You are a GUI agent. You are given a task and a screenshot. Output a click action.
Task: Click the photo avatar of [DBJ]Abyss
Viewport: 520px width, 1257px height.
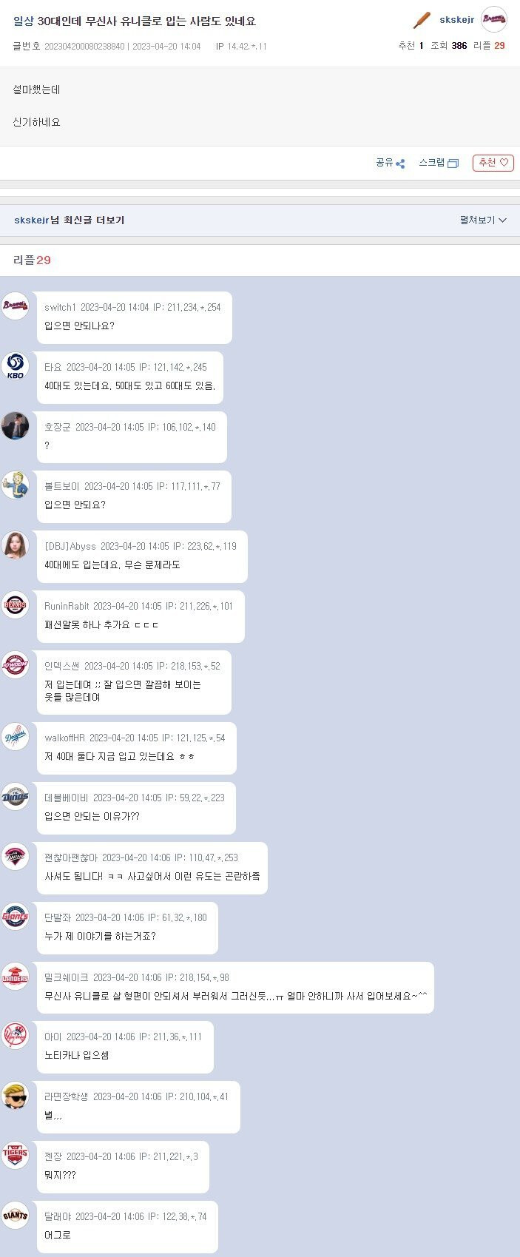(15, 545)
